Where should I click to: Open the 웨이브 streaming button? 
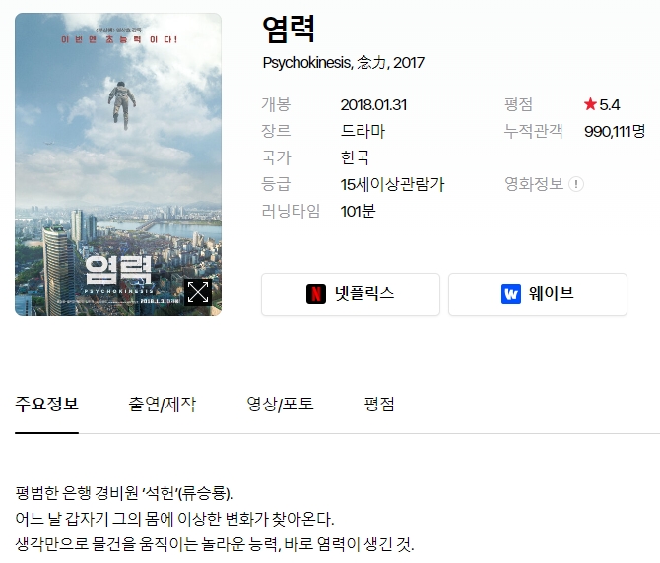[538, 294]
